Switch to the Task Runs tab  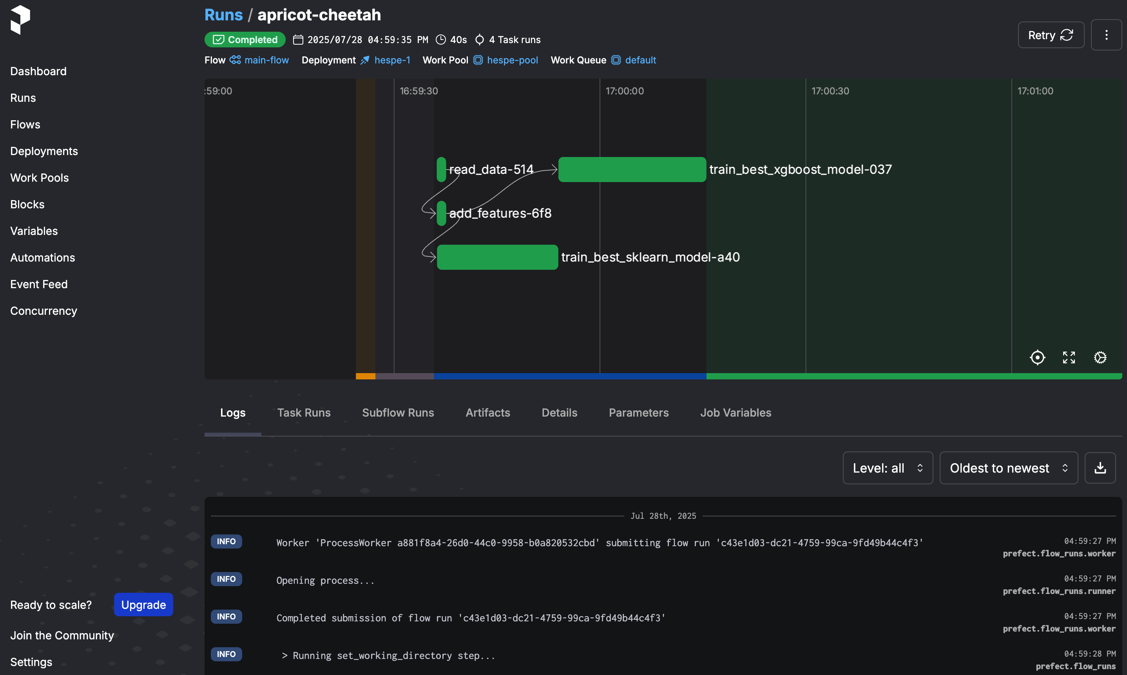(x=304, y=413)
